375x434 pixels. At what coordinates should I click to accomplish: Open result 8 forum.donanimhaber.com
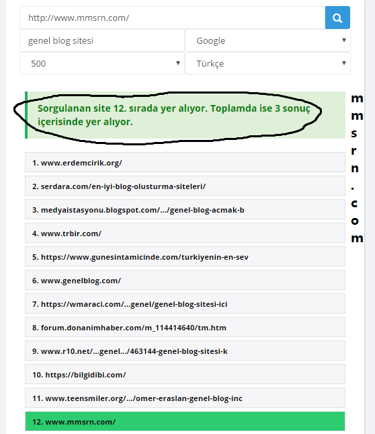coord(185,327)
